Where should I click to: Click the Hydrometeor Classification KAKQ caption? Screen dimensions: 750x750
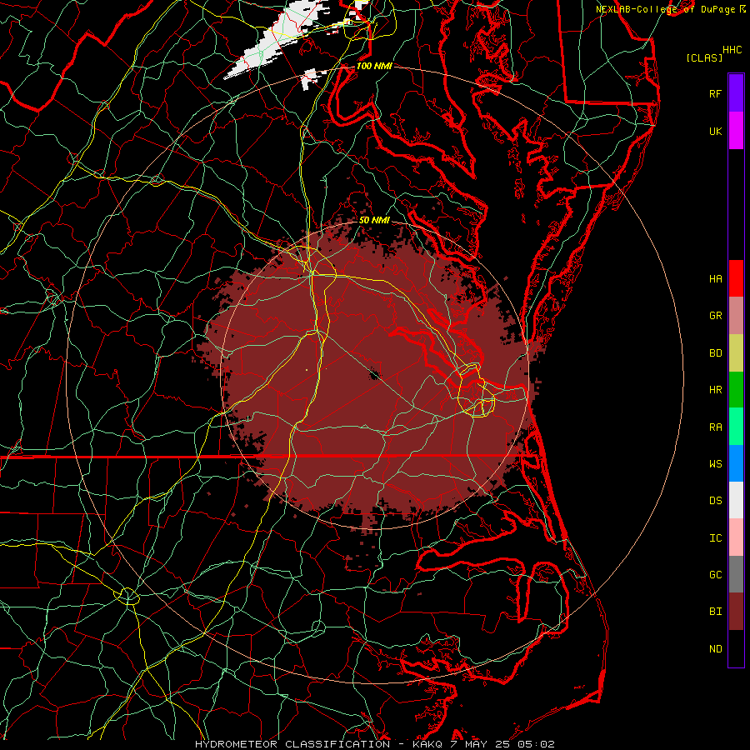point(374,744)
